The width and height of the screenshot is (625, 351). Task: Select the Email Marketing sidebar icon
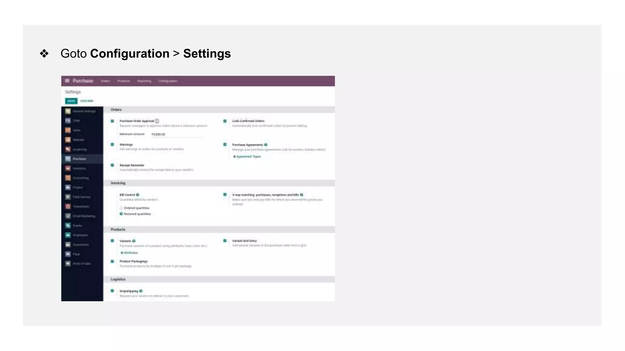point(68,216)
